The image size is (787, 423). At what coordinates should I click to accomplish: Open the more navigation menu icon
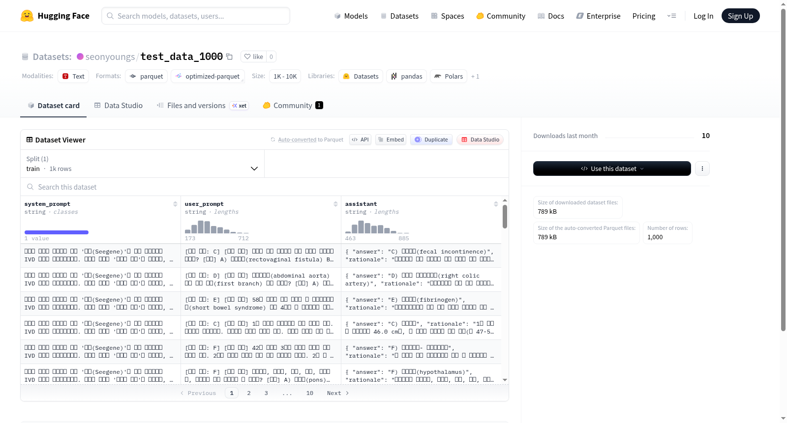coord(671,16)
